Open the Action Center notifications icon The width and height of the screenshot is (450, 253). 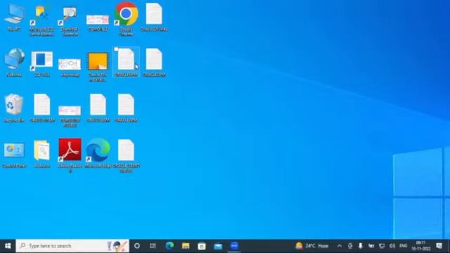click(x=439, y=246)
